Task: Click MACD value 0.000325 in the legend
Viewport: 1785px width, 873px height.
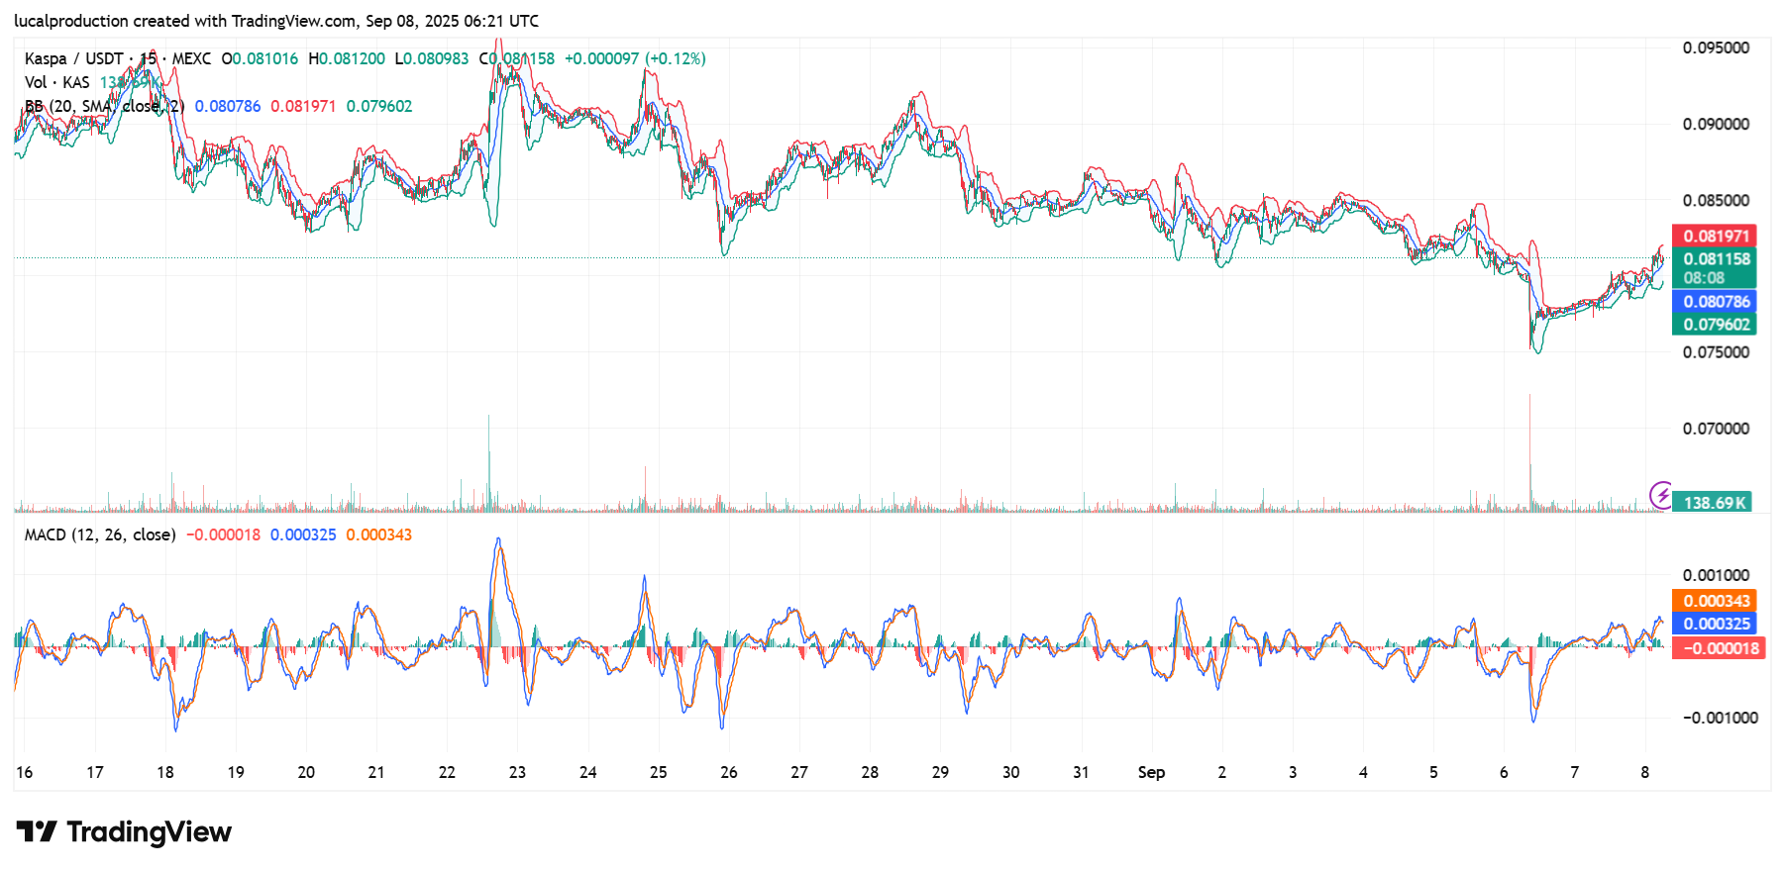Action: 303,534
